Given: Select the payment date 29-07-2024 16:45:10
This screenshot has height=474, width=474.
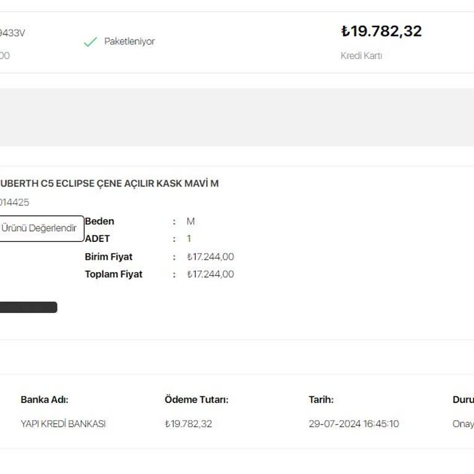Looking at the screenshot, I should 354,424.
